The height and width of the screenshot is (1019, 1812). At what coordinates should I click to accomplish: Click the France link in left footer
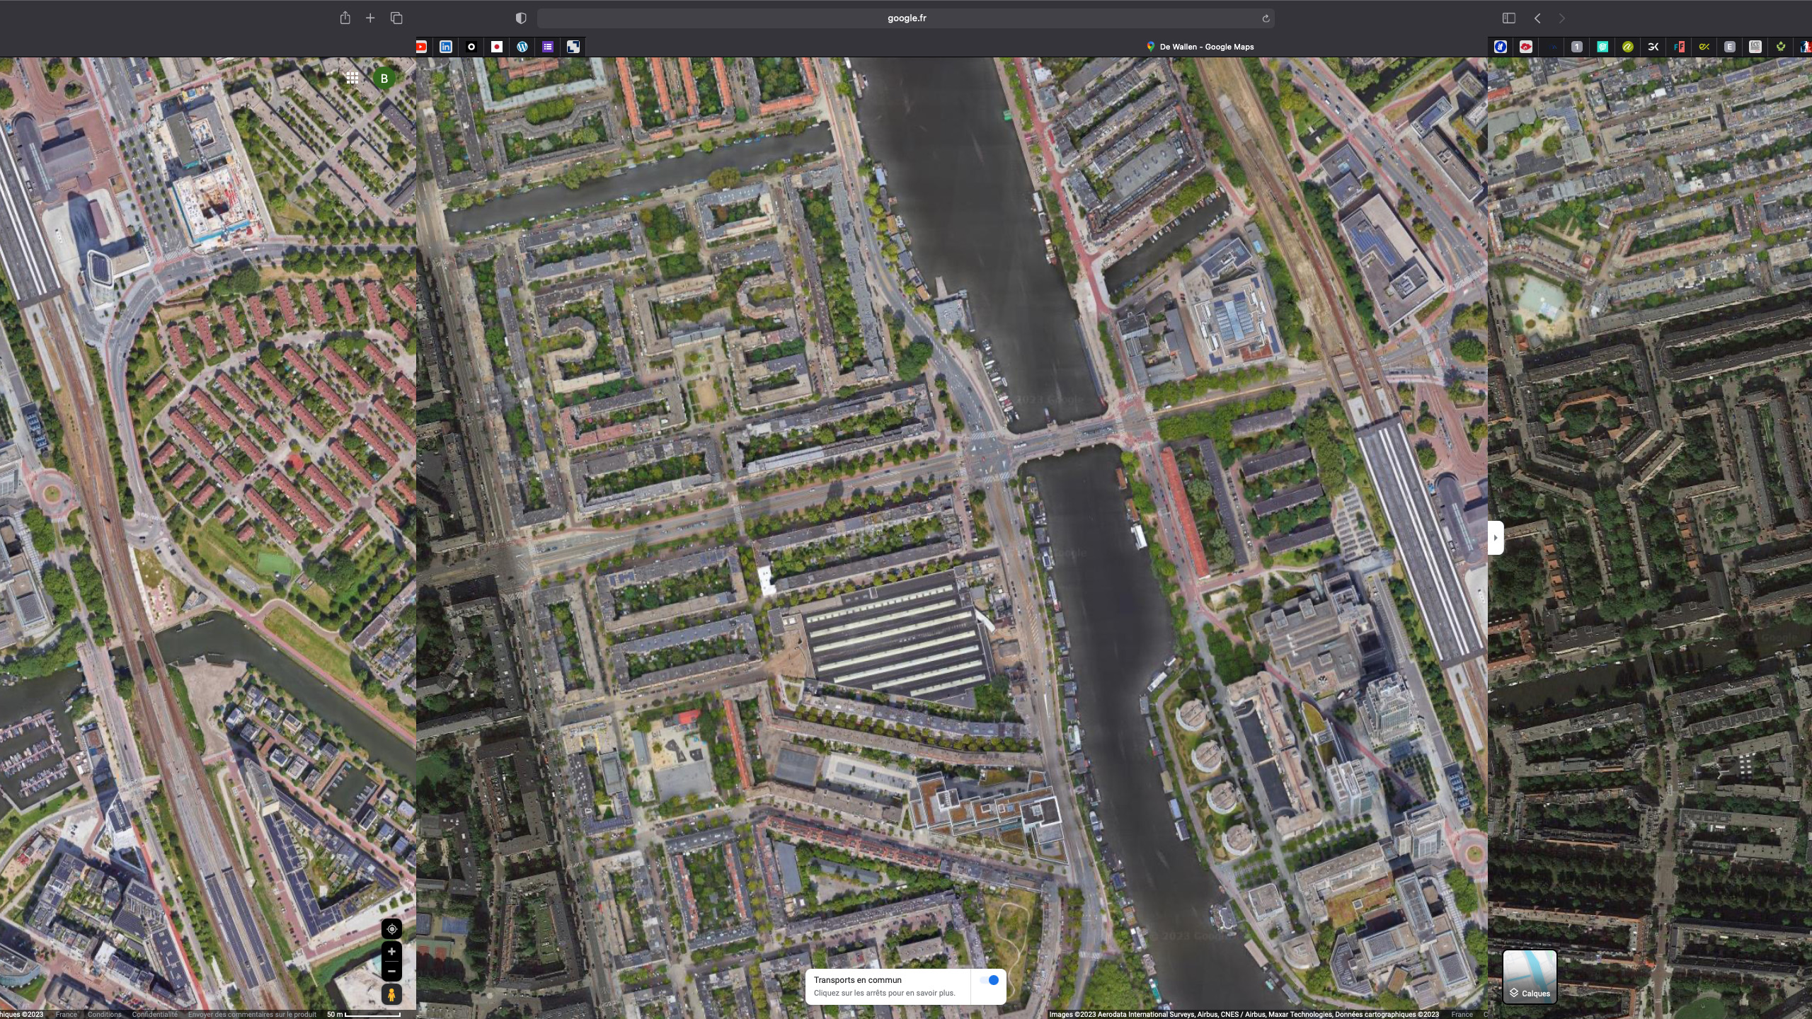click(67, 1014)
